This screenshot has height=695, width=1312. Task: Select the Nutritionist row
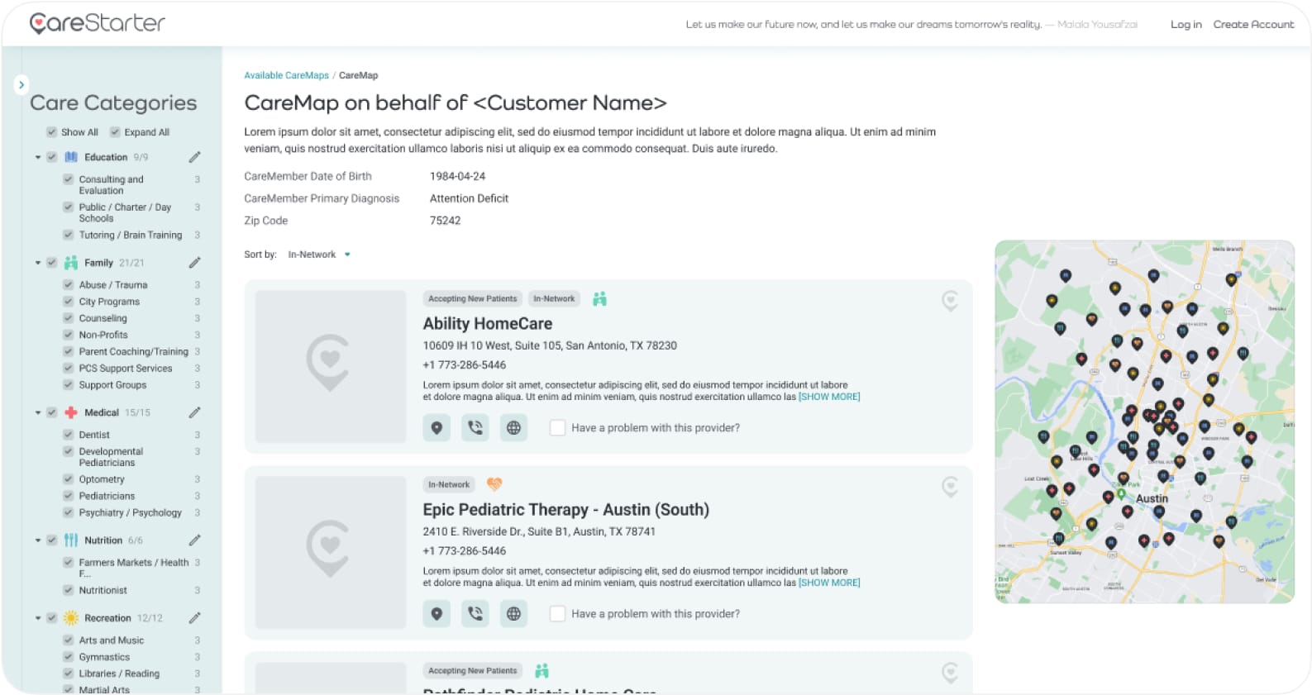(132, 591)
